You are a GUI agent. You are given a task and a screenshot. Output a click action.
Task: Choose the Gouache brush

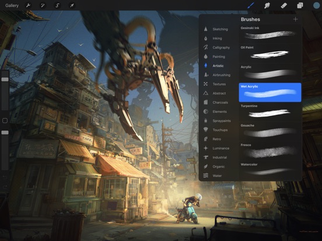click(x=270, y=131)
